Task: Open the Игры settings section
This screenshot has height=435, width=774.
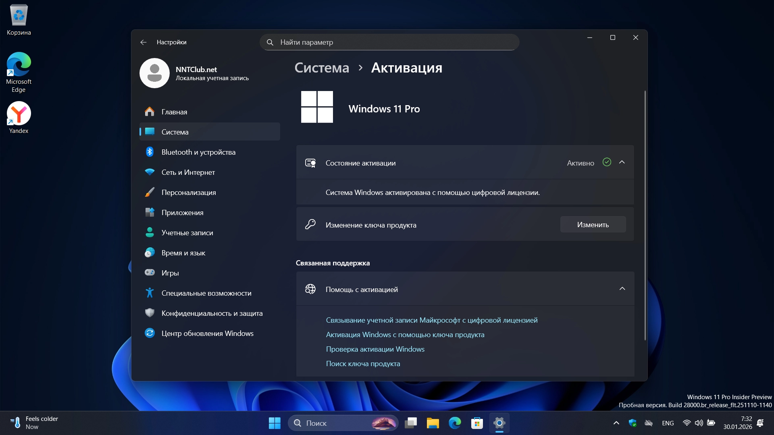Action: (x=170, y=273)
